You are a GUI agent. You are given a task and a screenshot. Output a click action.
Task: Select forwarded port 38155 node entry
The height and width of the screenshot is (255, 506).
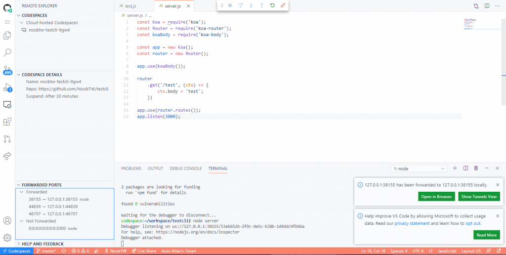click(65, 199)
